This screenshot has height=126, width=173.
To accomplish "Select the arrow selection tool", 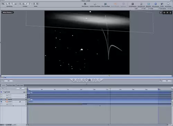I will pyautogui.click(x=3, y=4).
